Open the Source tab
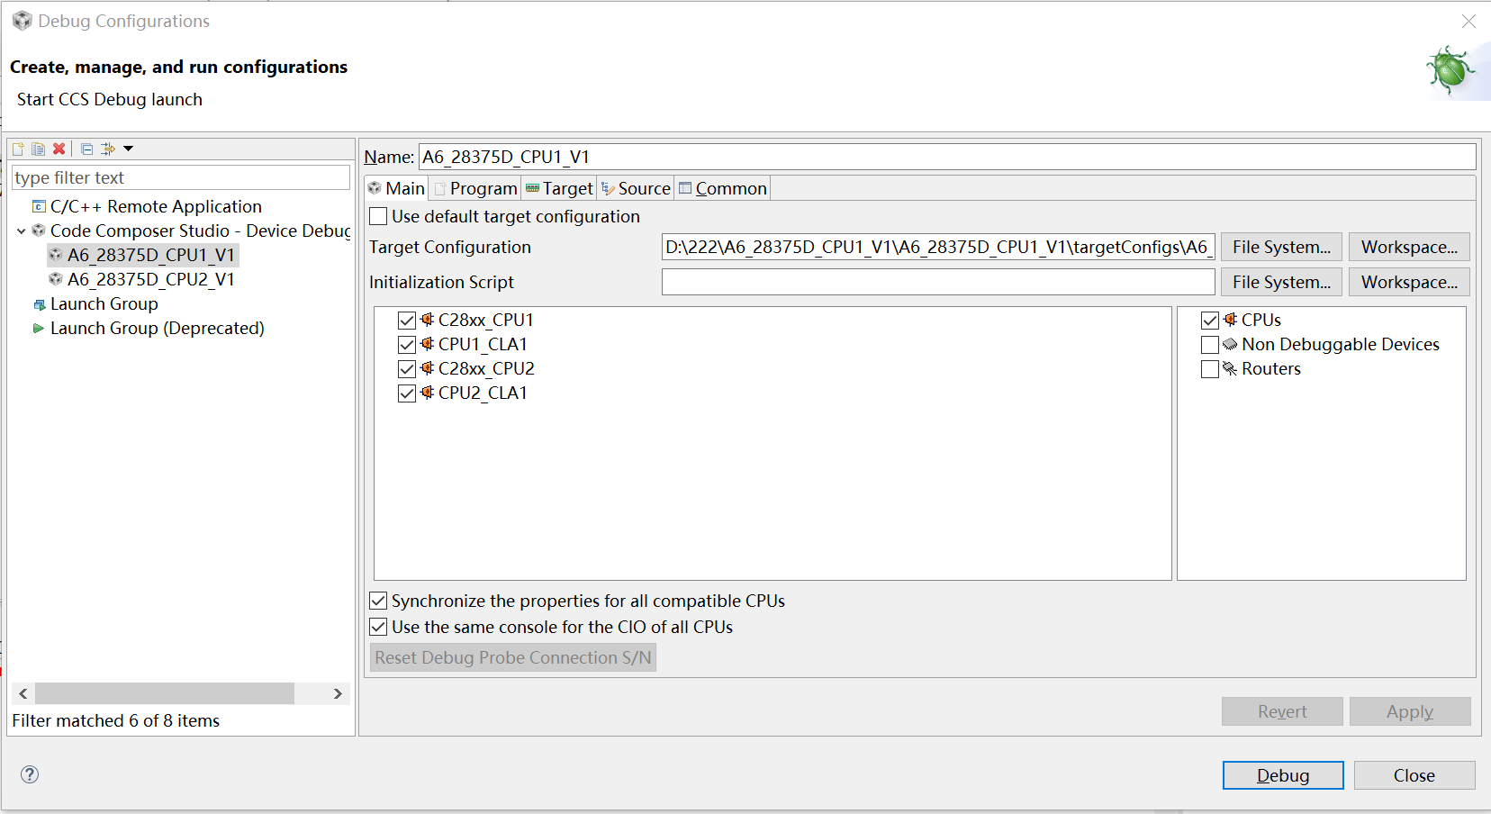Image resolution: width=1491 pixels, height=814 pixels. (637, 189)
